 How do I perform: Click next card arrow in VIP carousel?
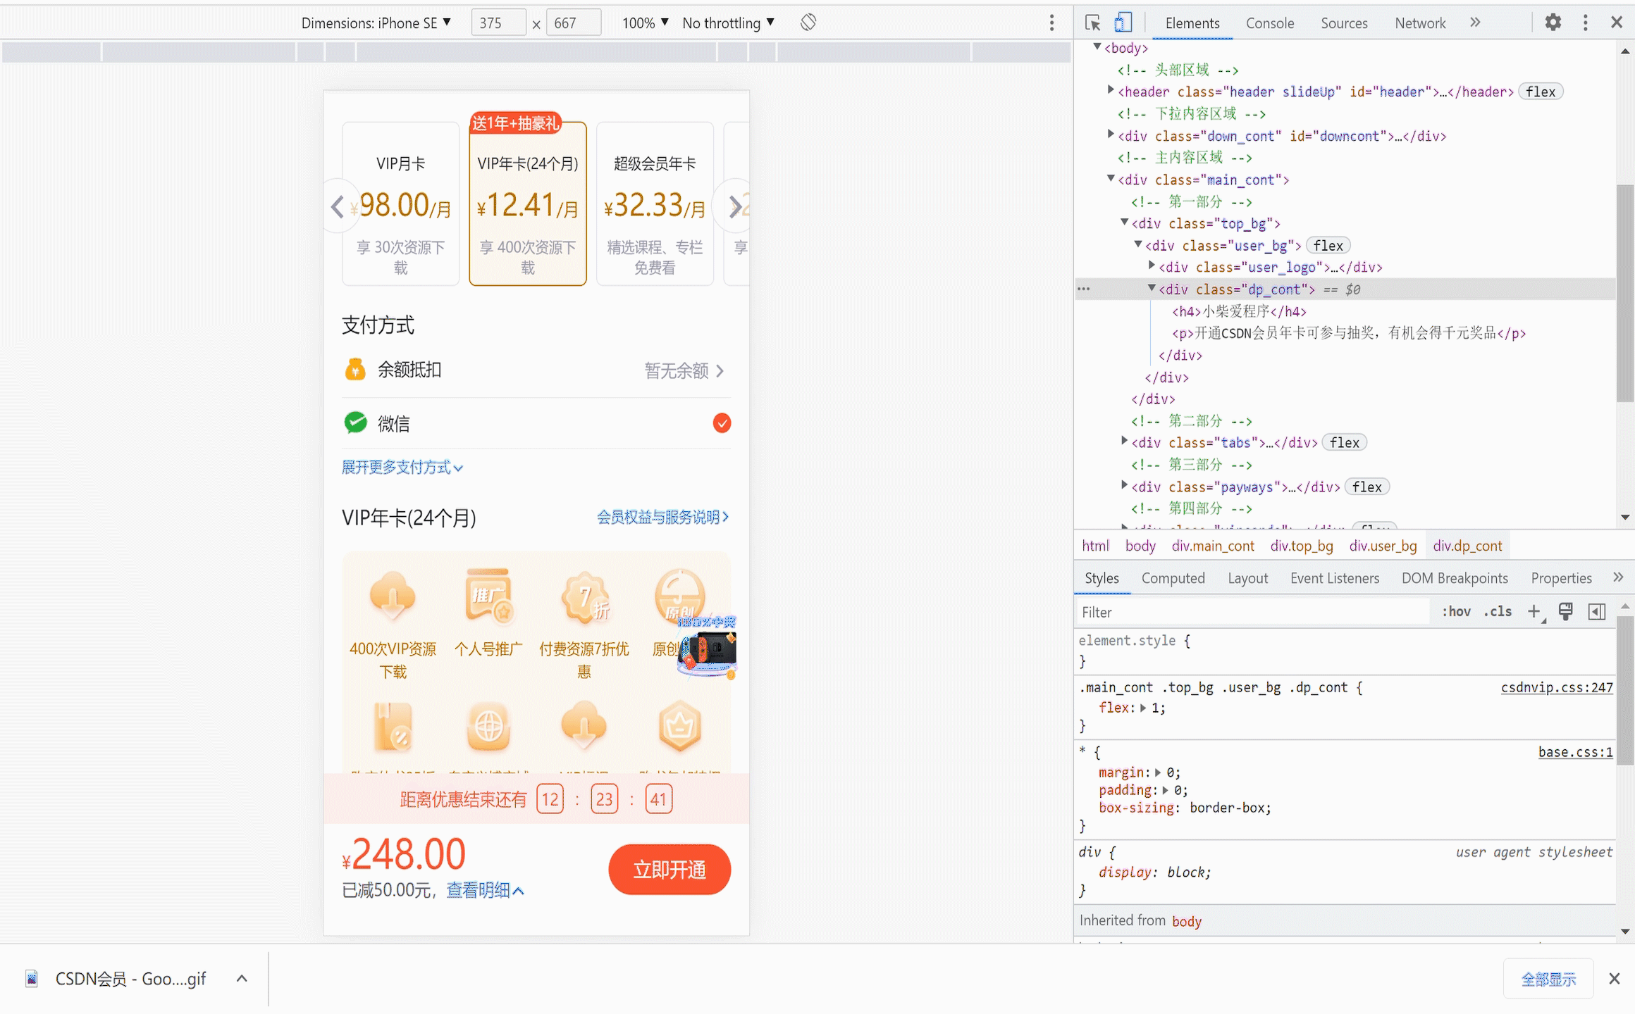[x=734, y=206]
